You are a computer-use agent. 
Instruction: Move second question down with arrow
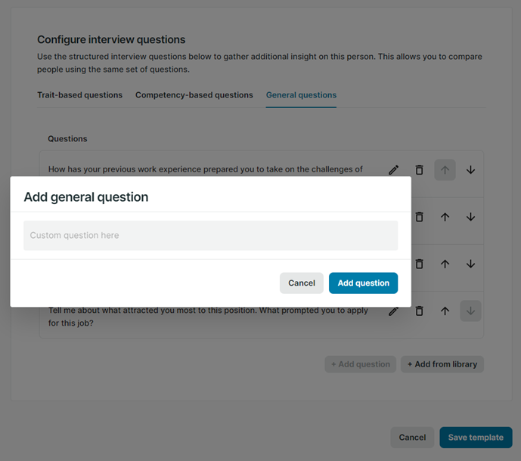point(470,217)
